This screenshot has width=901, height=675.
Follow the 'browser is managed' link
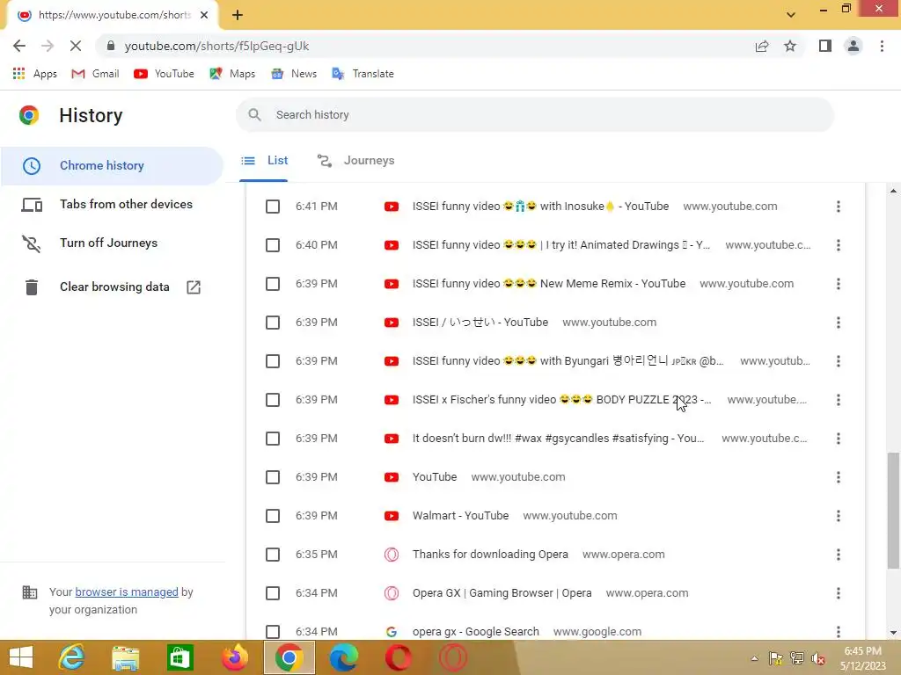coord(127,592)
